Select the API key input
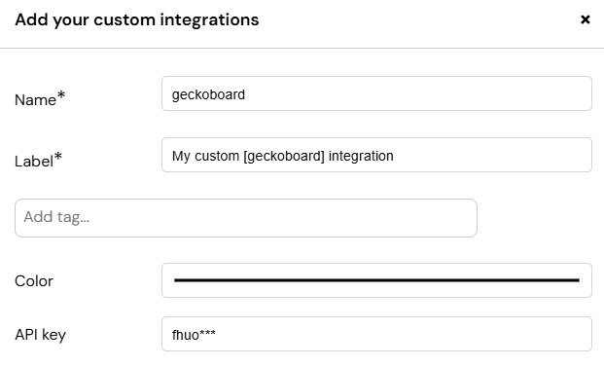Screen dimensions: 604x366 tap(376, 334)
